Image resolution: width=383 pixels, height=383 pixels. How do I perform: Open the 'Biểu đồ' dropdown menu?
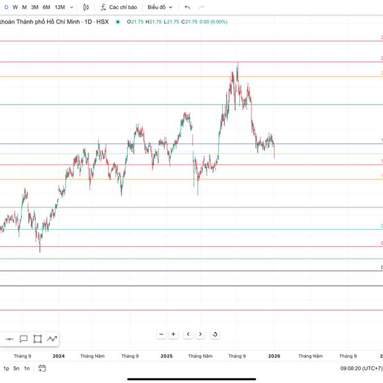[160, 7]
